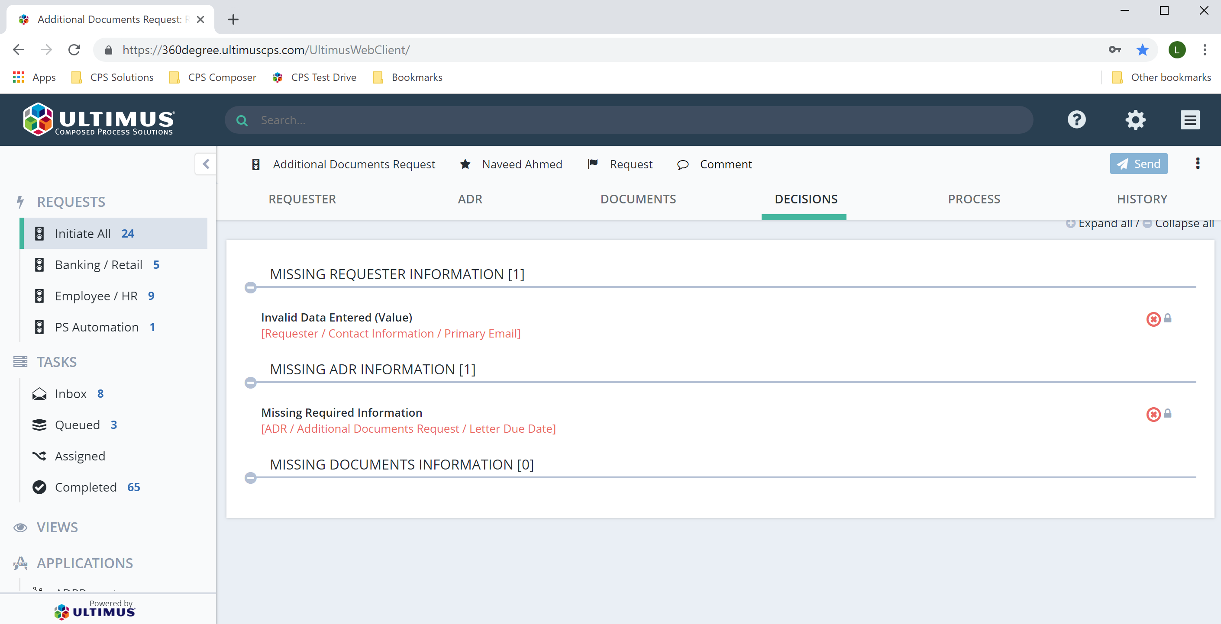Collapse Missing Requester Information section
Viewport: 1221px width, 624px height.
pos(250,287)
